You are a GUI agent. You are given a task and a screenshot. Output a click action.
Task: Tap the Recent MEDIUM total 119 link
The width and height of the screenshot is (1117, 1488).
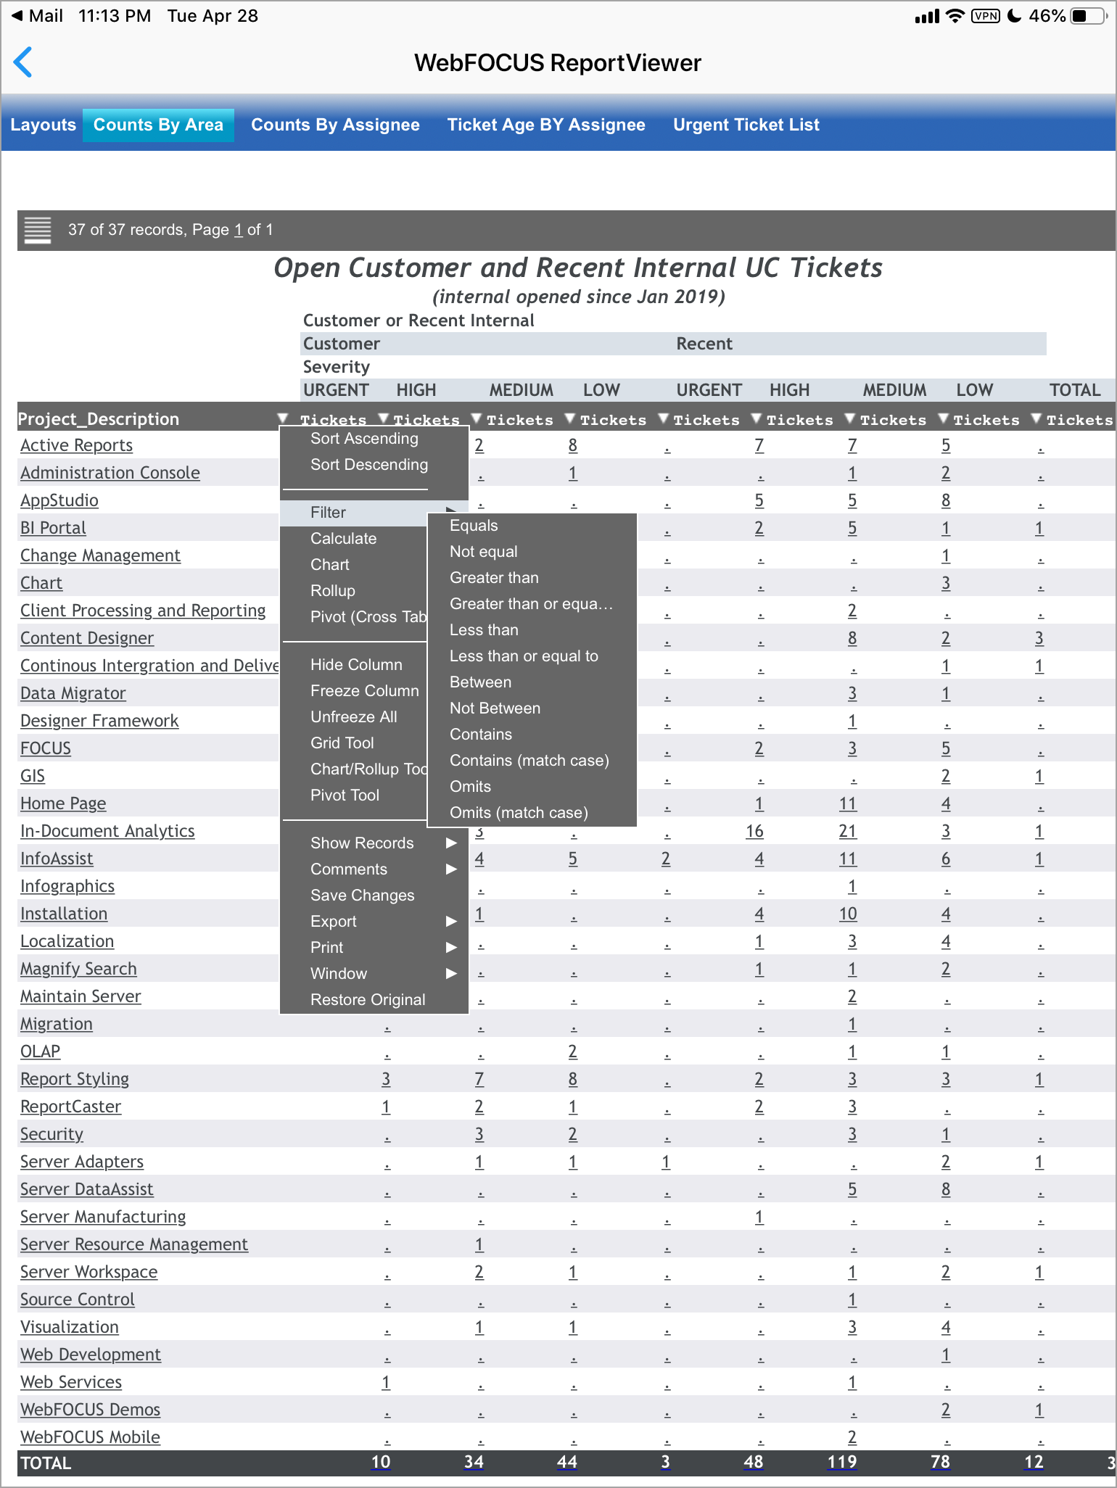coord(842,1462)
